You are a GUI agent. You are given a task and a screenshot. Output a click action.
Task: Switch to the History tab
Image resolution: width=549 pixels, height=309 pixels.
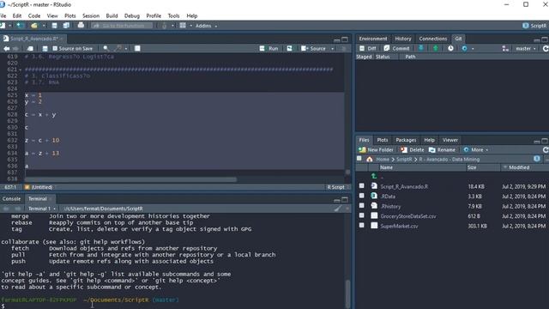click(x=403, y=39)
